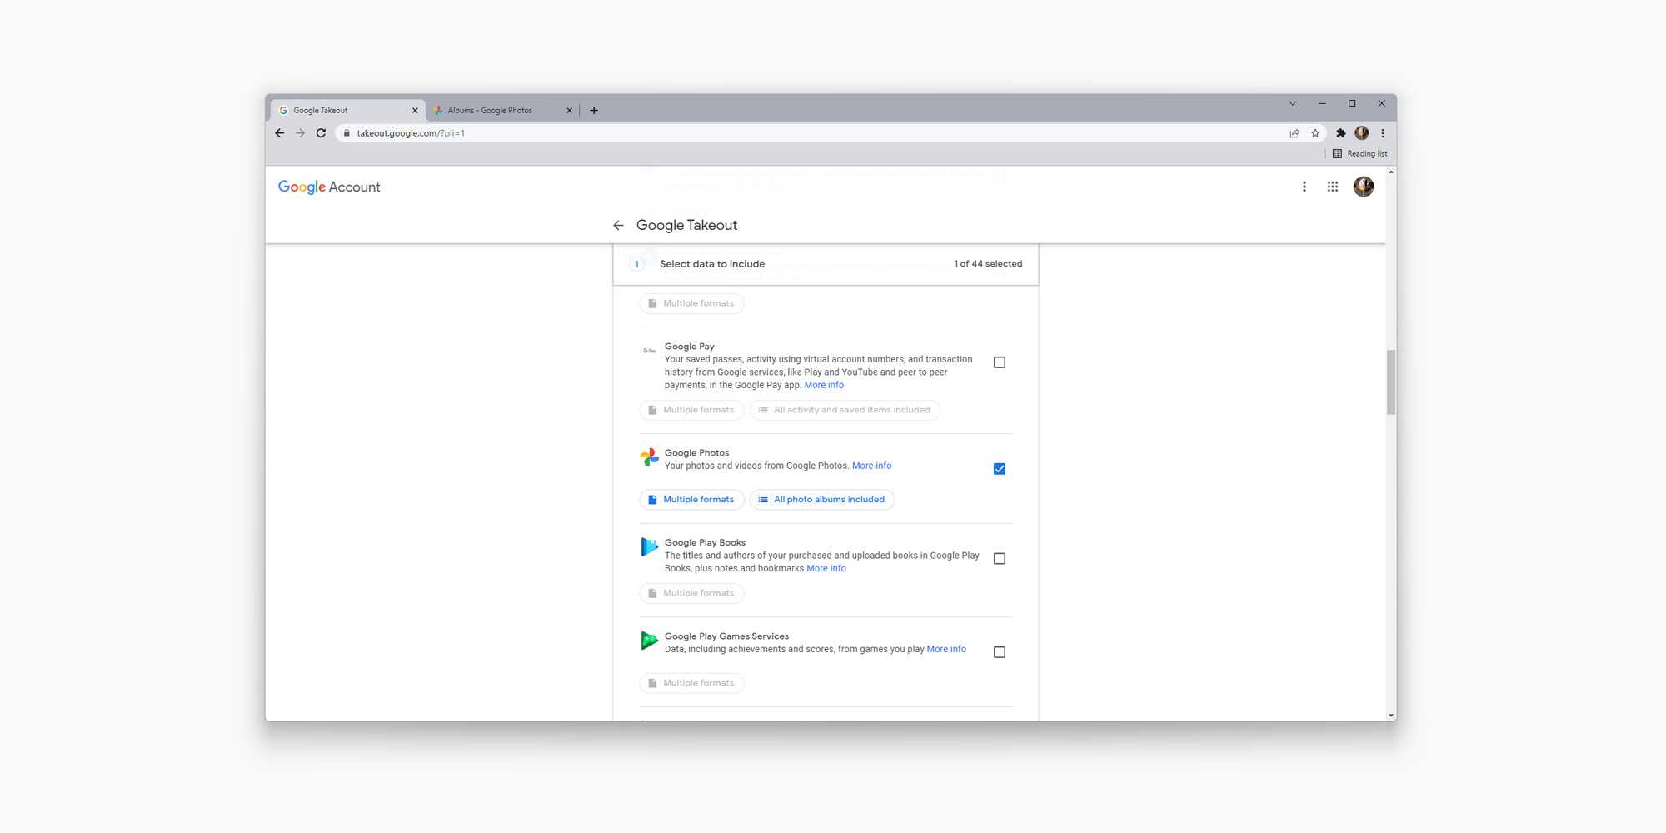Screen dimensions: 1666x833
Task: Click the Google Play Books icon
Action: 650,547
